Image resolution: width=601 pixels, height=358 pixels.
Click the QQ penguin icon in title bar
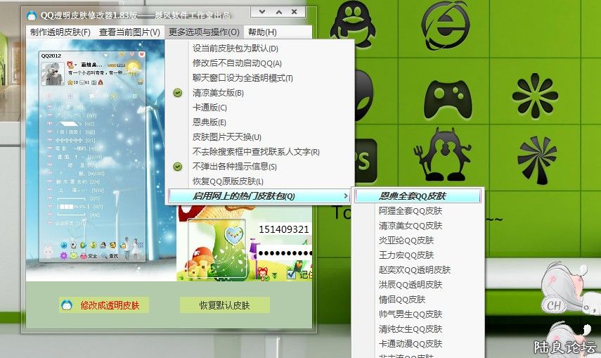coord(32,13)
